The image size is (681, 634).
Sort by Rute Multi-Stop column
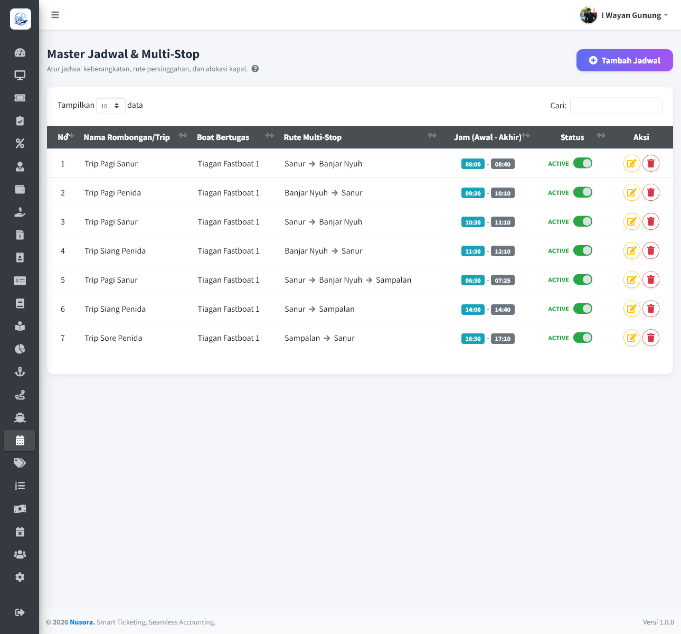[360, 137]
